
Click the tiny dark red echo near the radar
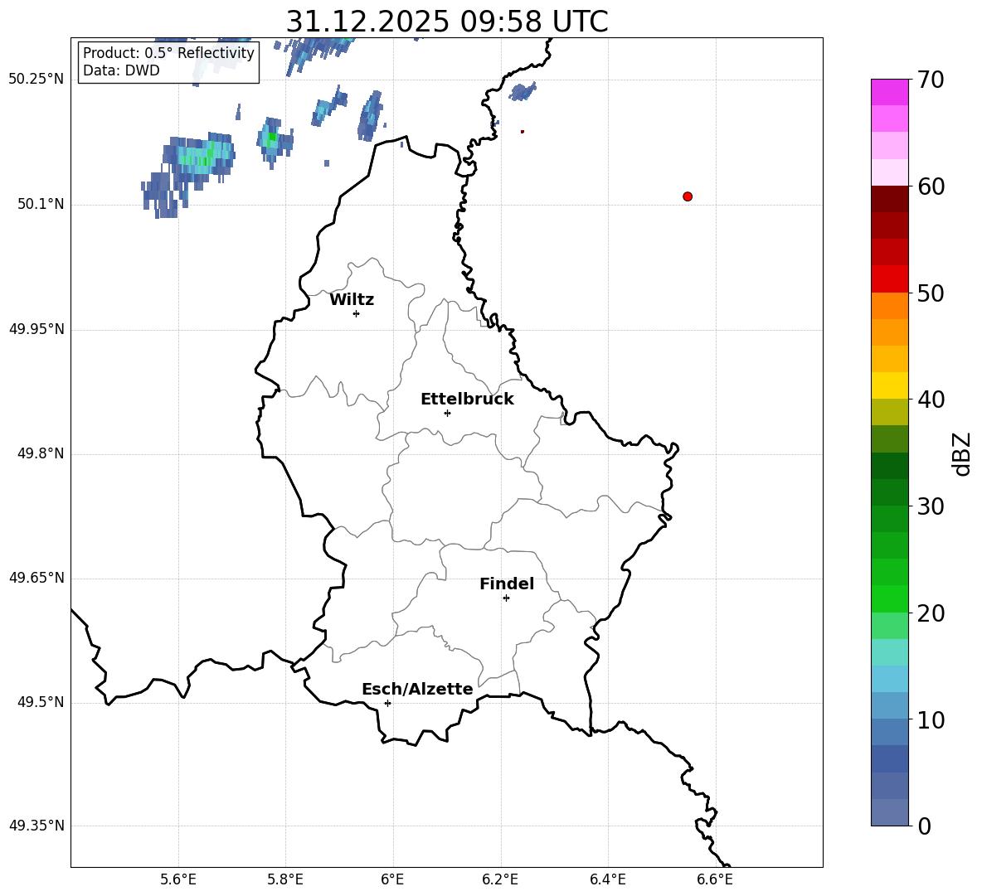tap(523, 132)
